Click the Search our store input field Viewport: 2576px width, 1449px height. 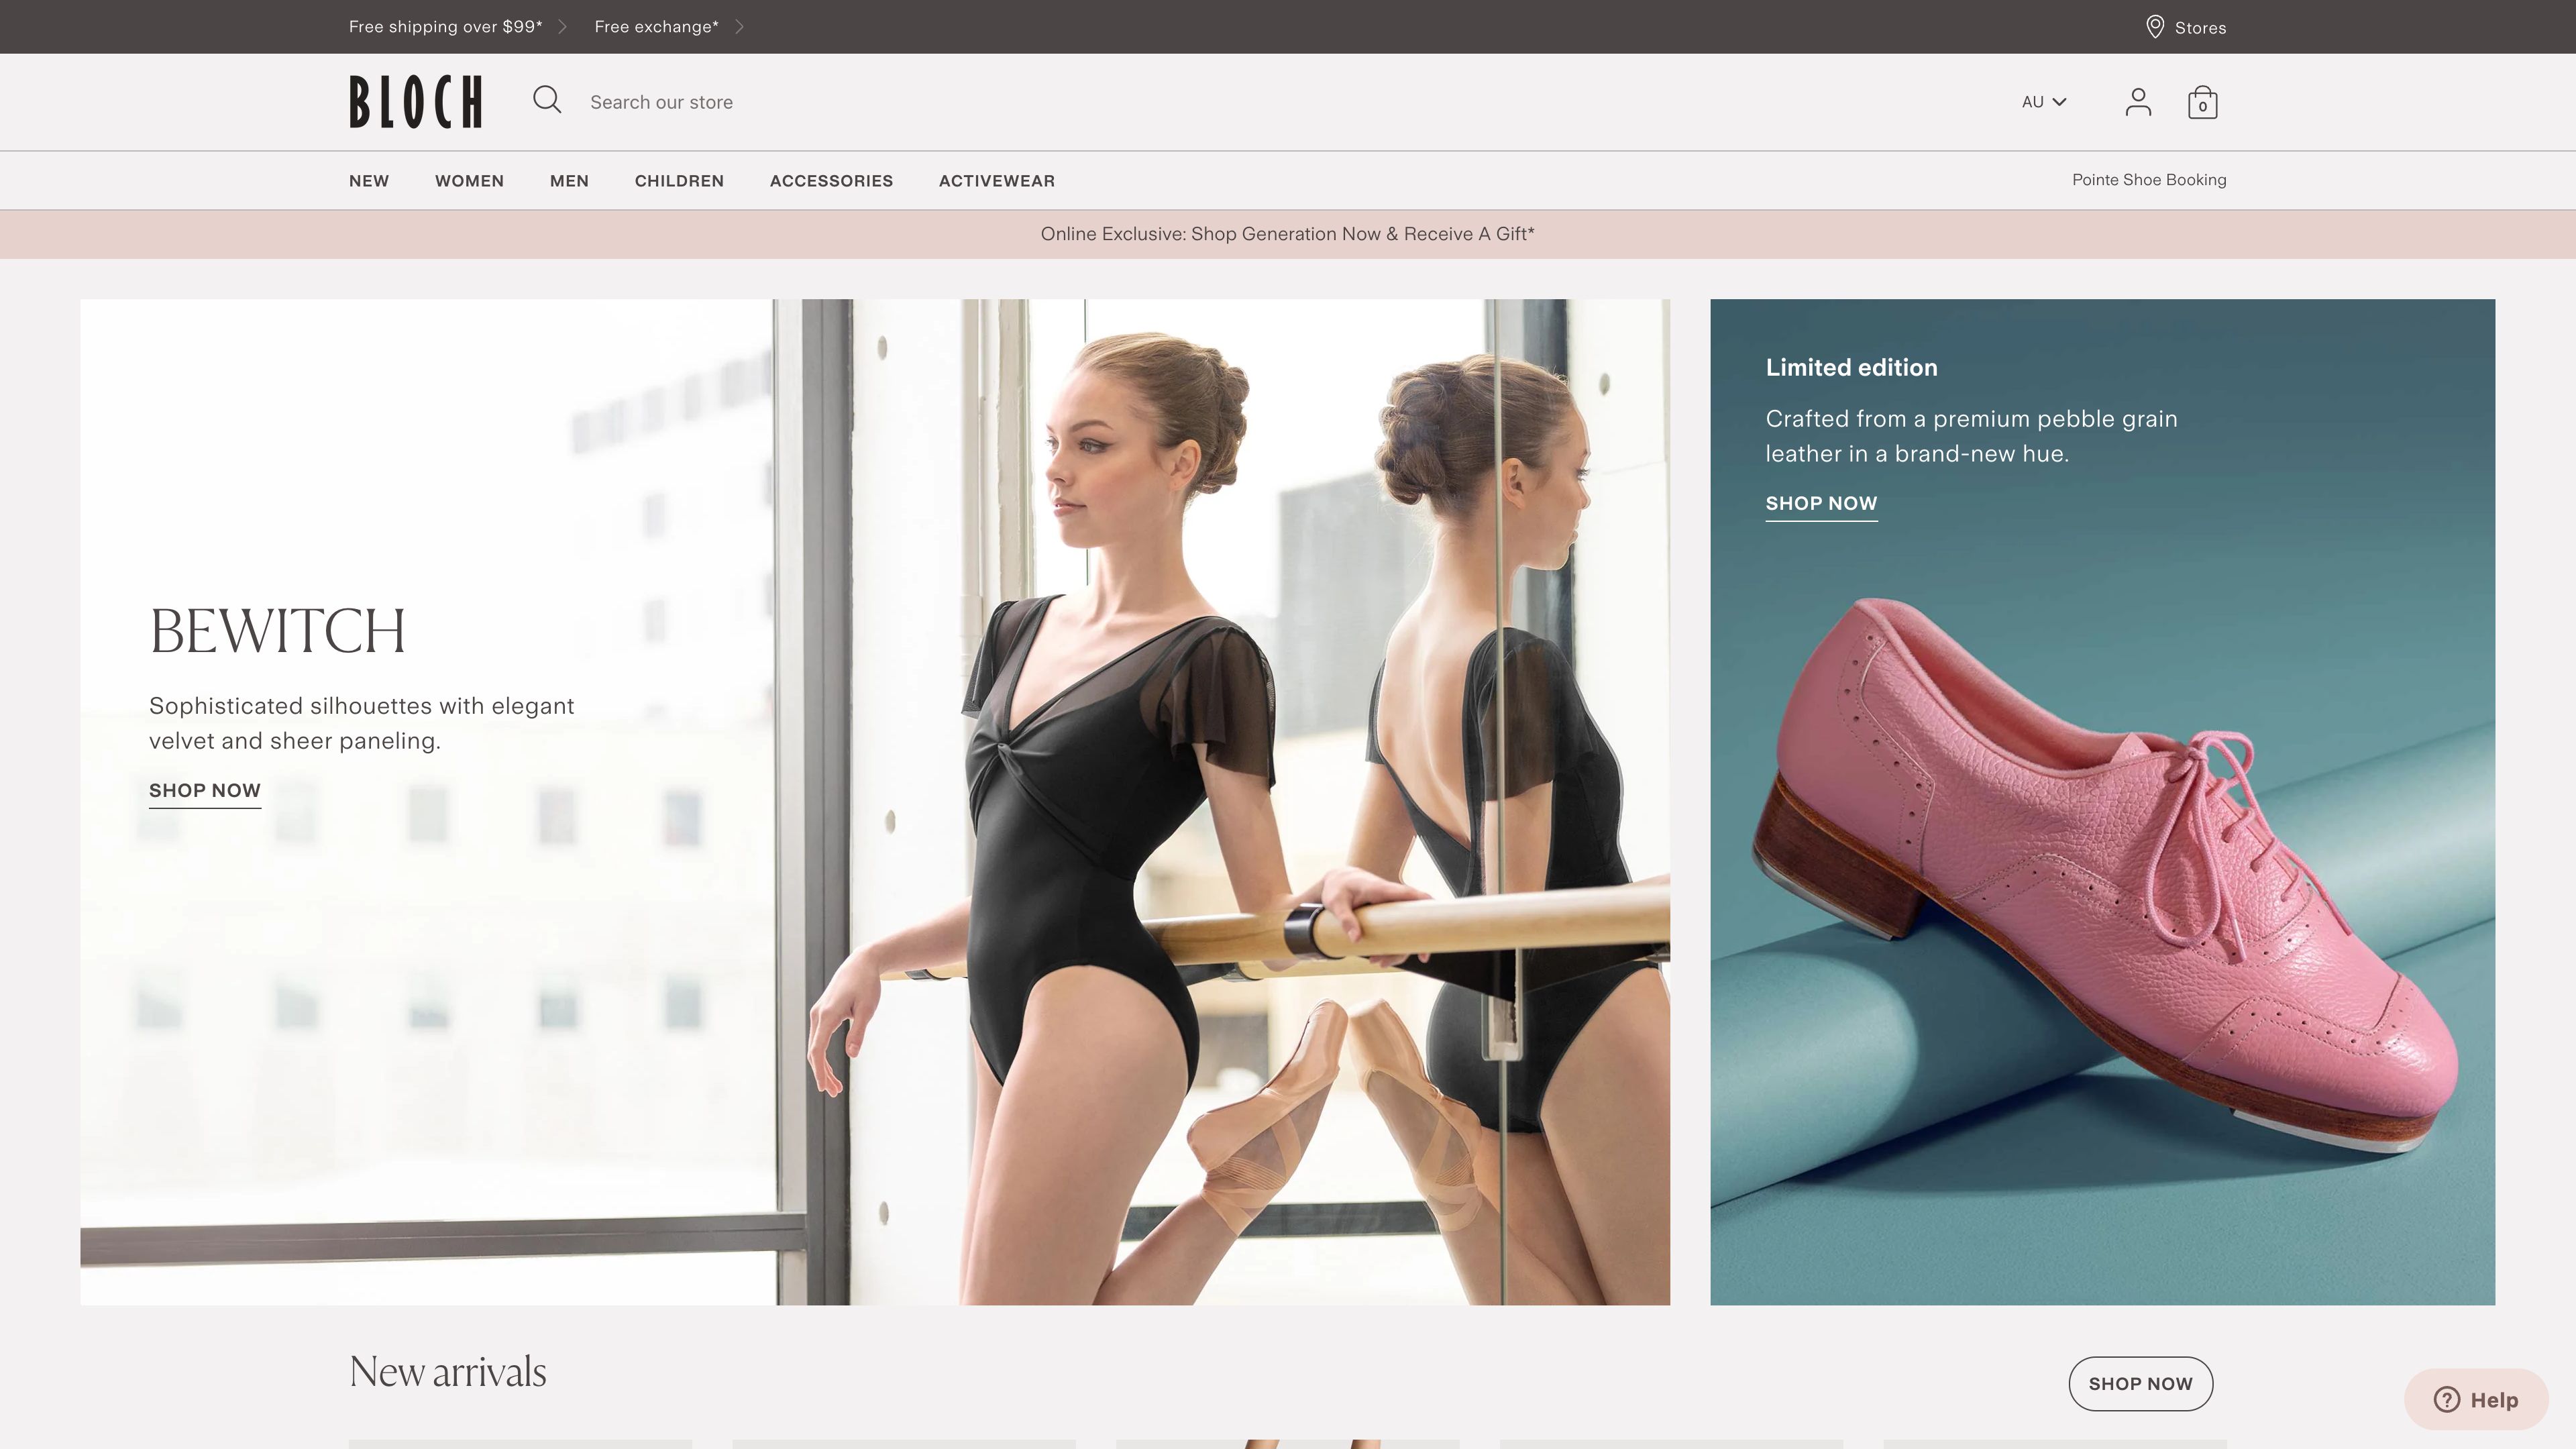click(x=700, y=101)
